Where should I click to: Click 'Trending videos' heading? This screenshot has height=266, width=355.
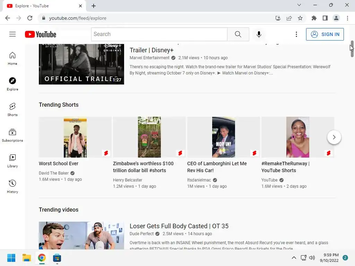click(x=58, y=210)
